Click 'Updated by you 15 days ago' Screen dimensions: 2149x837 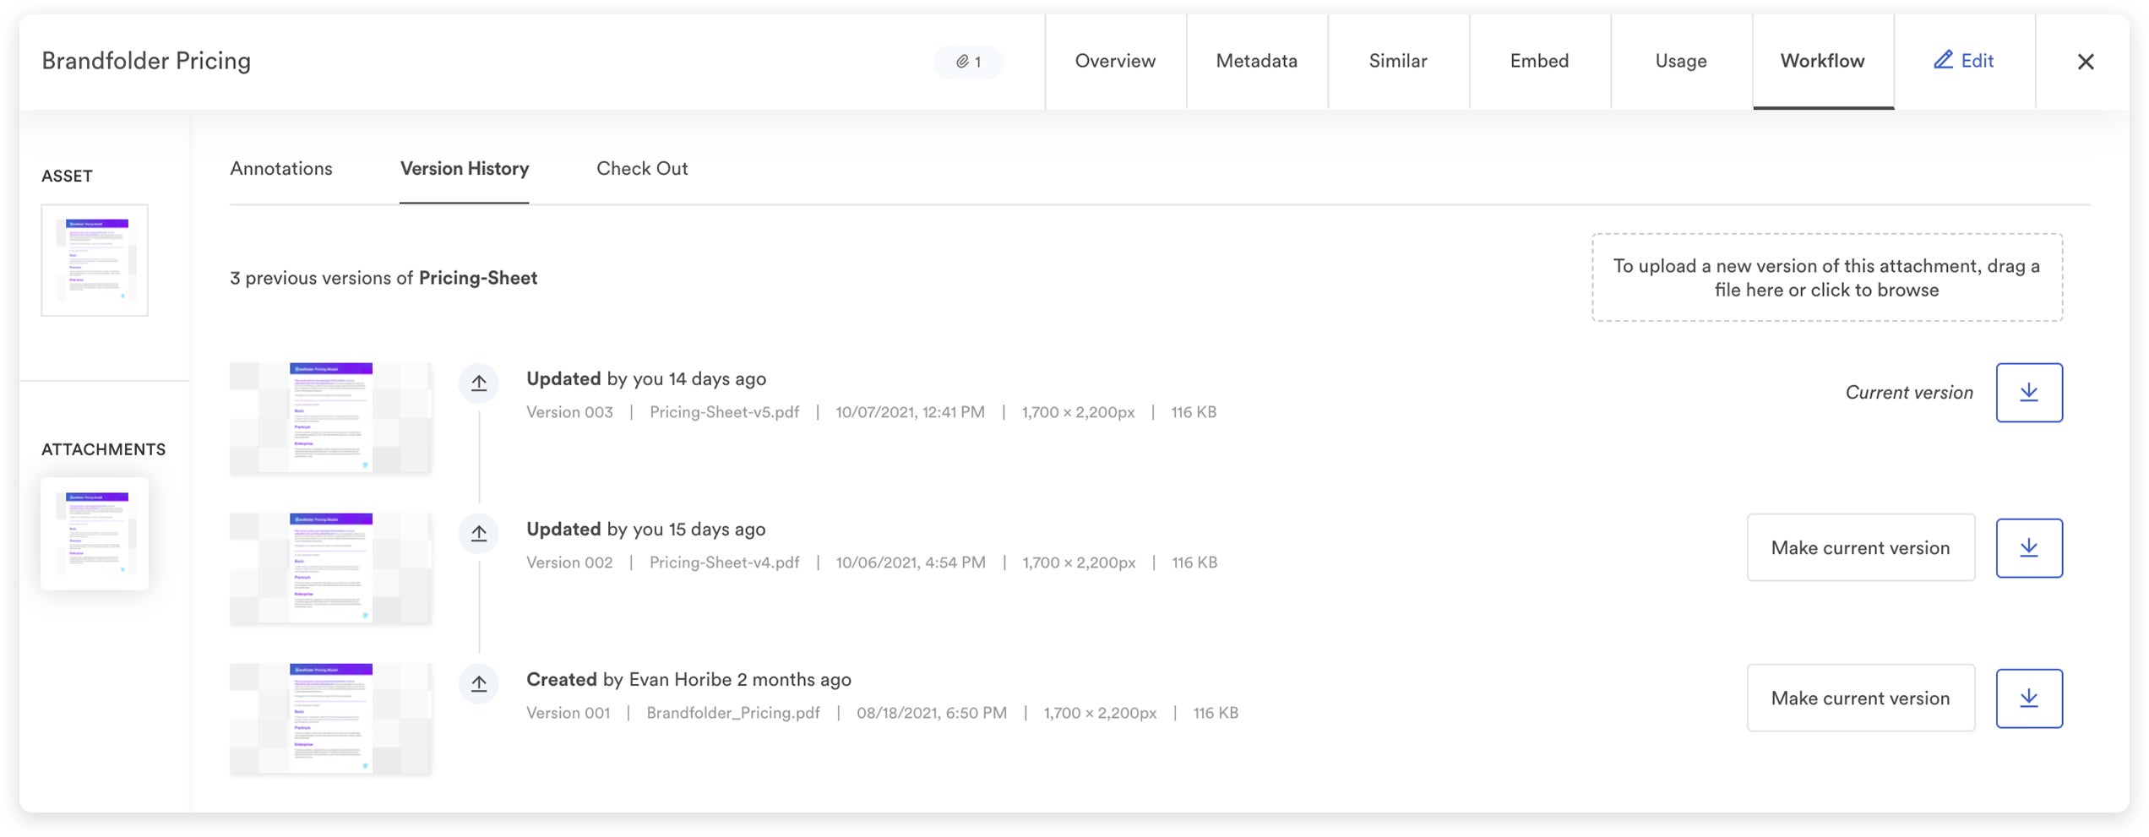646,530
